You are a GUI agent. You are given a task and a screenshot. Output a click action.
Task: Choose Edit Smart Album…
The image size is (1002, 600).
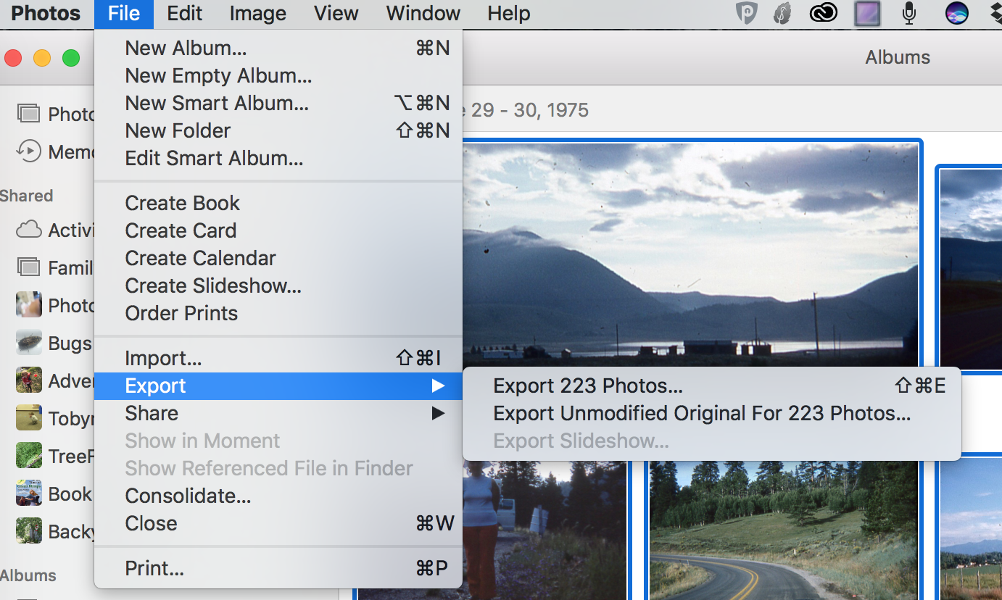point(278,159)
